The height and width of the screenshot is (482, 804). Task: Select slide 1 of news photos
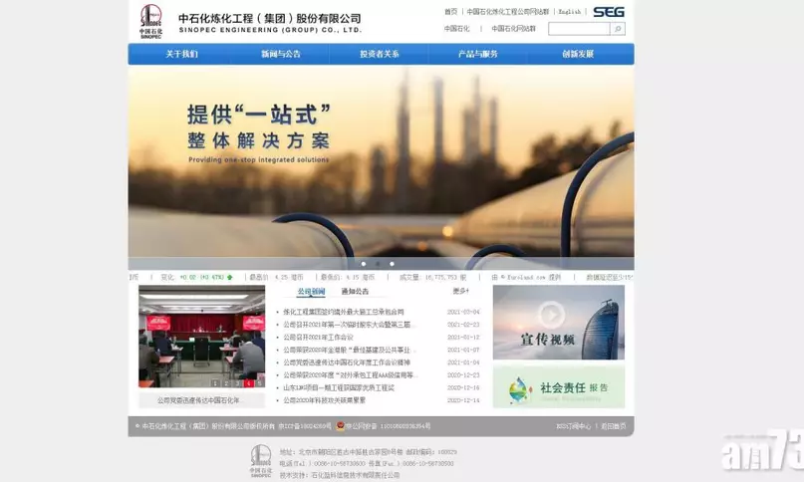[x=215, y=383]
